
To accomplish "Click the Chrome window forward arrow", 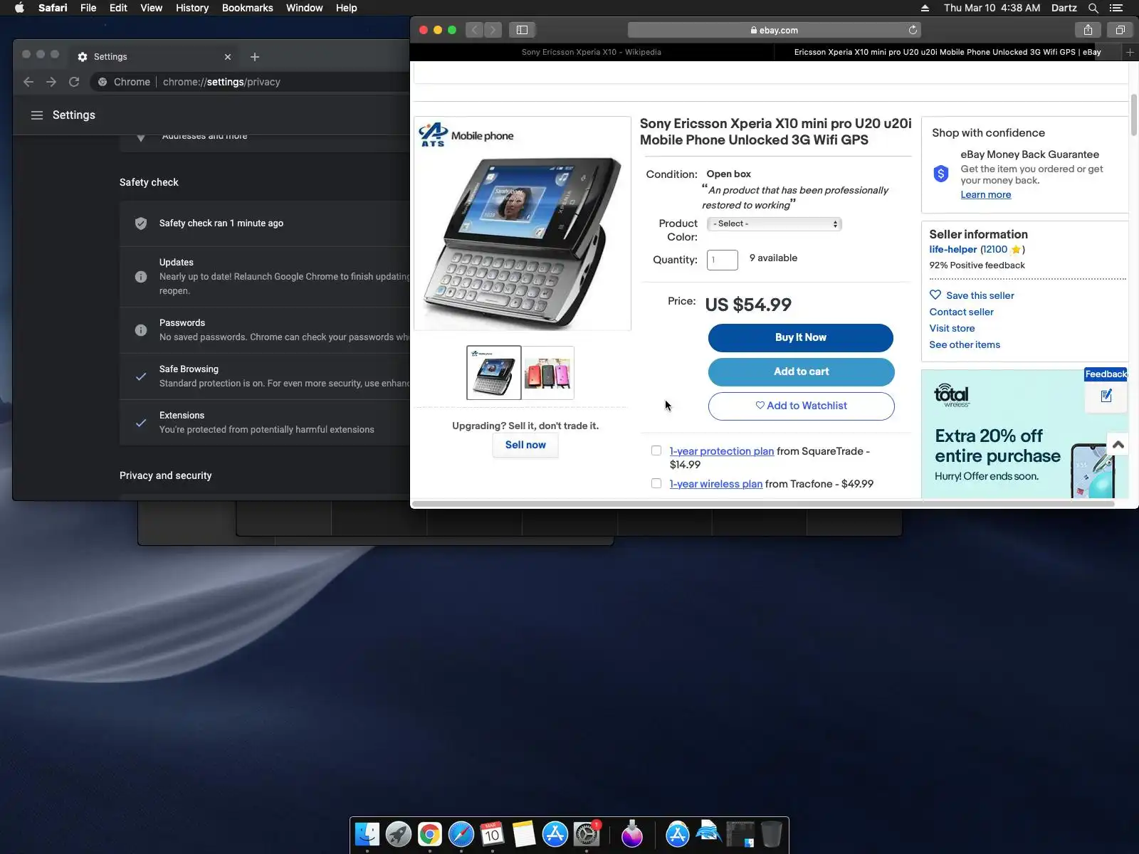I will [51, 82].
